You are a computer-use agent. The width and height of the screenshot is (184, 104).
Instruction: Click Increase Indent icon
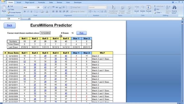[x=67, y=12]
